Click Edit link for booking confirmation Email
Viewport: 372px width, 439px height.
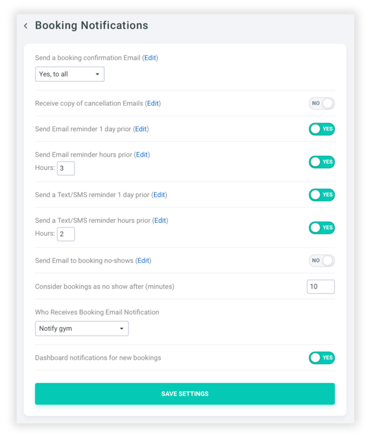point(150,58)
